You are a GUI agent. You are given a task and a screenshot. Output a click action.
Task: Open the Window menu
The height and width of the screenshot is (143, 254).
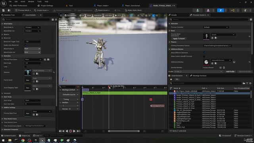tap(31, 2)
